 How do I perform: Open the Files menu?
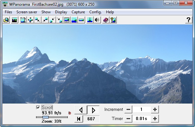point(8,12)
